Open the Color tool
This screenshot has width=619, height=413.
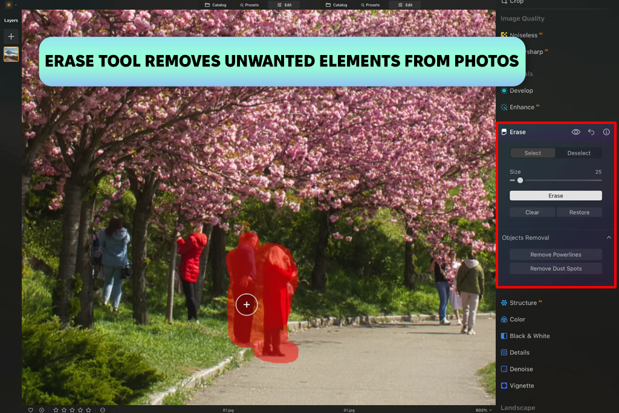point(513,319)
